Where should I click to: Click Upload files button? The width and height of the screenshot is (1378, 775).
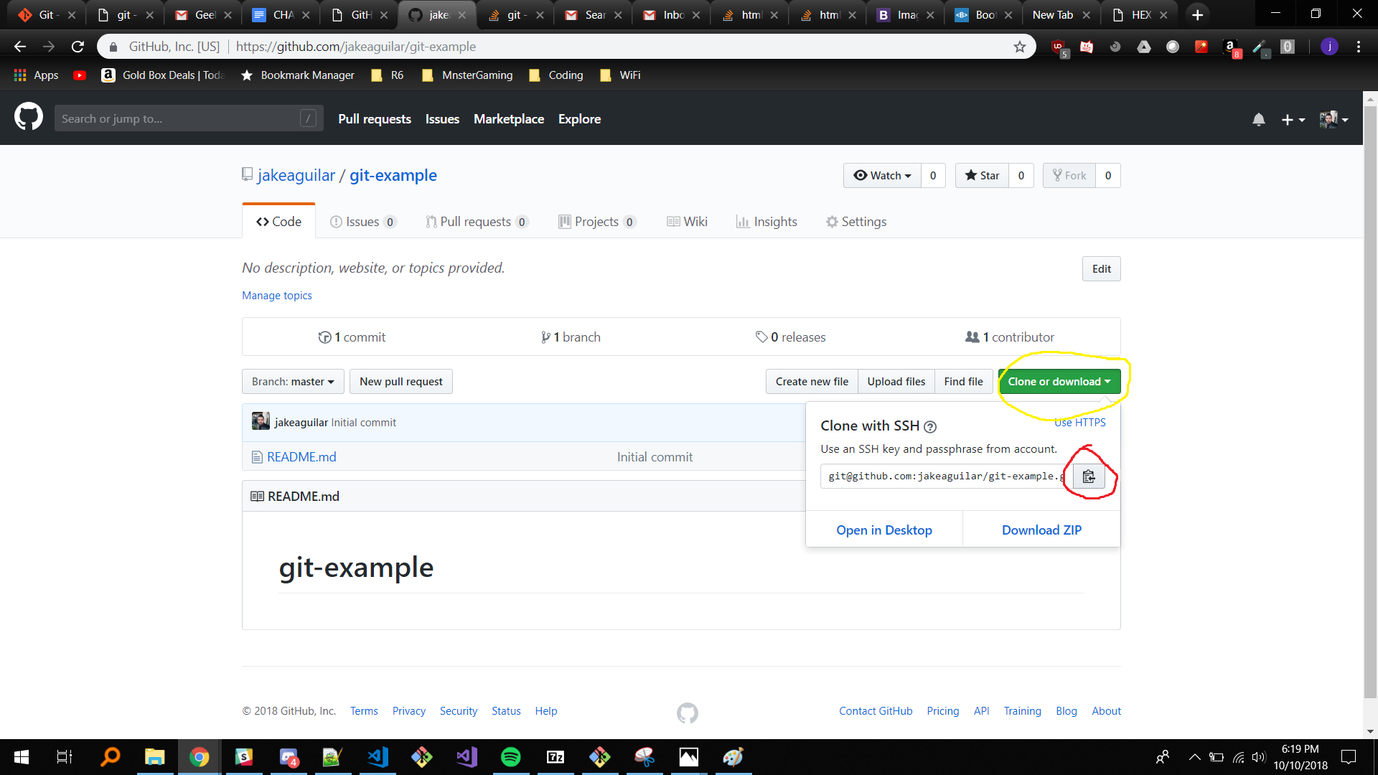896,381
